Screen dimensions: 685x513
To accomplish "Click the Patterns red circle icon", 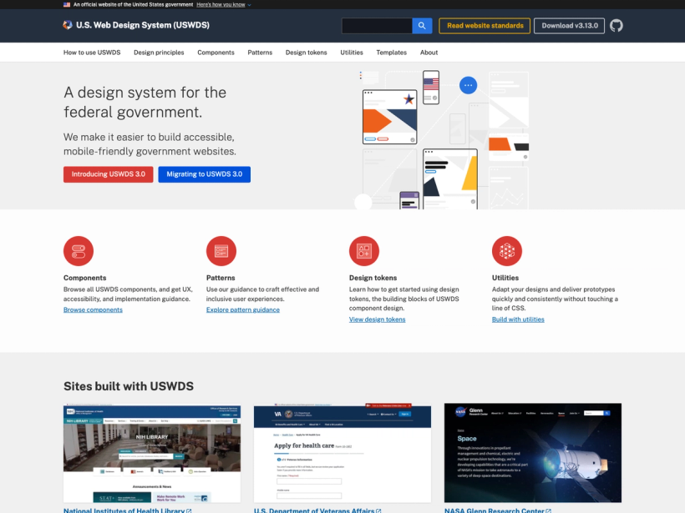I will coord(221,251).
